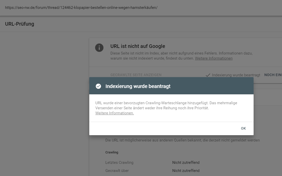Viewport: 282px width, 176px height.
Task: Click the 'NOCH EIN...' button at right edge
Action: pyautogui.click(x=273, y=75)
